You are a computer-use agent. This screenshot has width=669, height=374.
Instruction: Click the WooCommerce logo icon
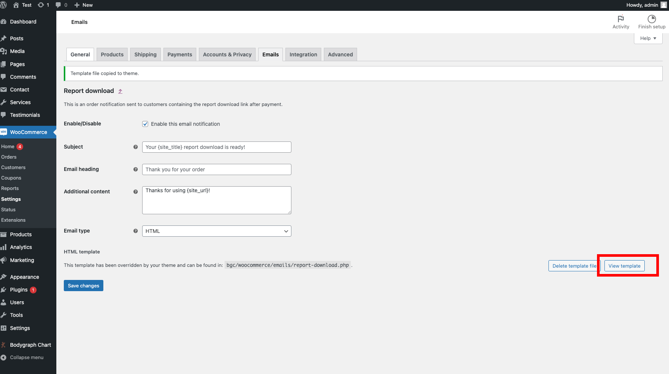(x=3, y=132)
